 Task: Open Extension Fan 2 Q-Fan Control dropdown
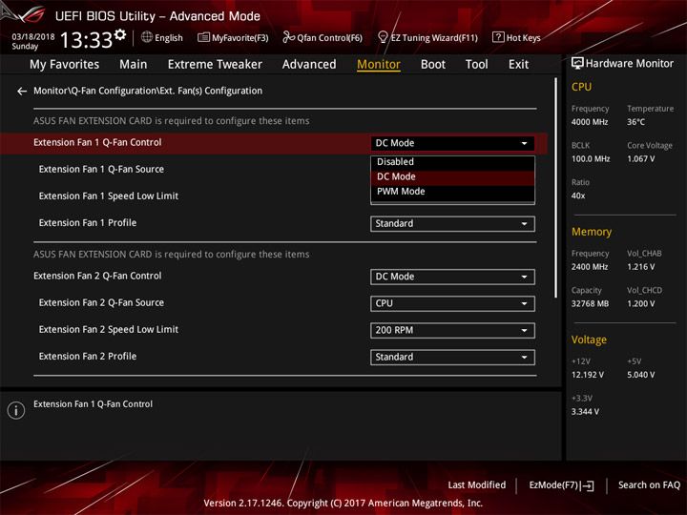pyautogui.click(x=452, y=277)
